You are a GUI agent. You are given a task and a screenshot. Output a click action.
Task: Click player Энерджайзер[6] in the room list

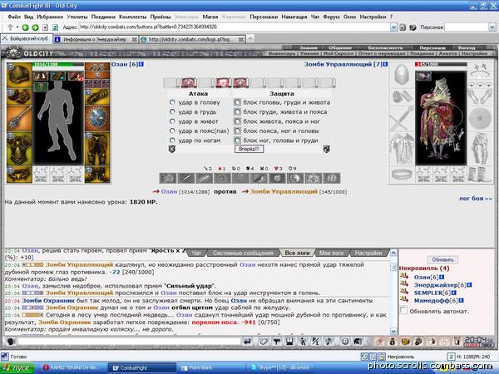440,285
